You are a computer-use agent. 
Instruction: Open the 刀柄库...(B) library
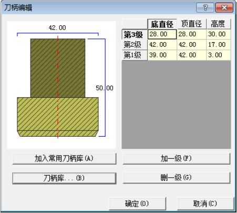pyautogui.click(x=64, y=178)
